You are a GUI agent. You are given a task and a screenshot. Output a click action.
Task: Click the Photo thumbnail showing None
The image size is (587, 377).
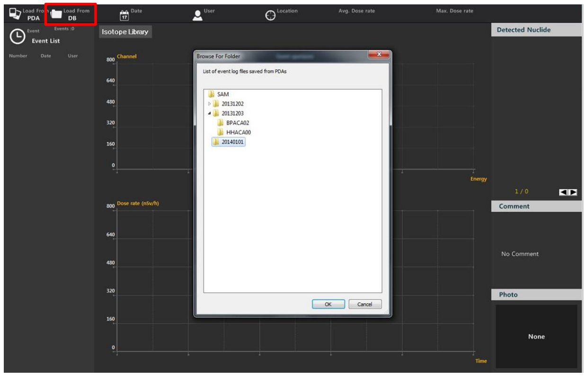coord(536,336)
